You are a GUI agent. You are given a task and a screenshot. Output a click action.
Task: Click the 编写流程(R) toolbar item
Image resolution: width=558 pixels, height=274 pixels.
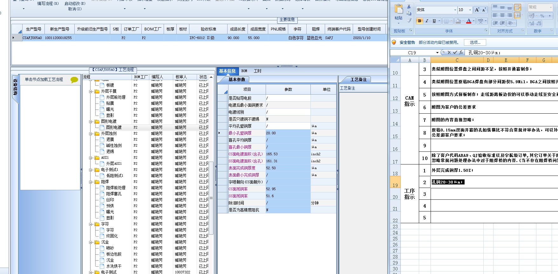[48, 3]
